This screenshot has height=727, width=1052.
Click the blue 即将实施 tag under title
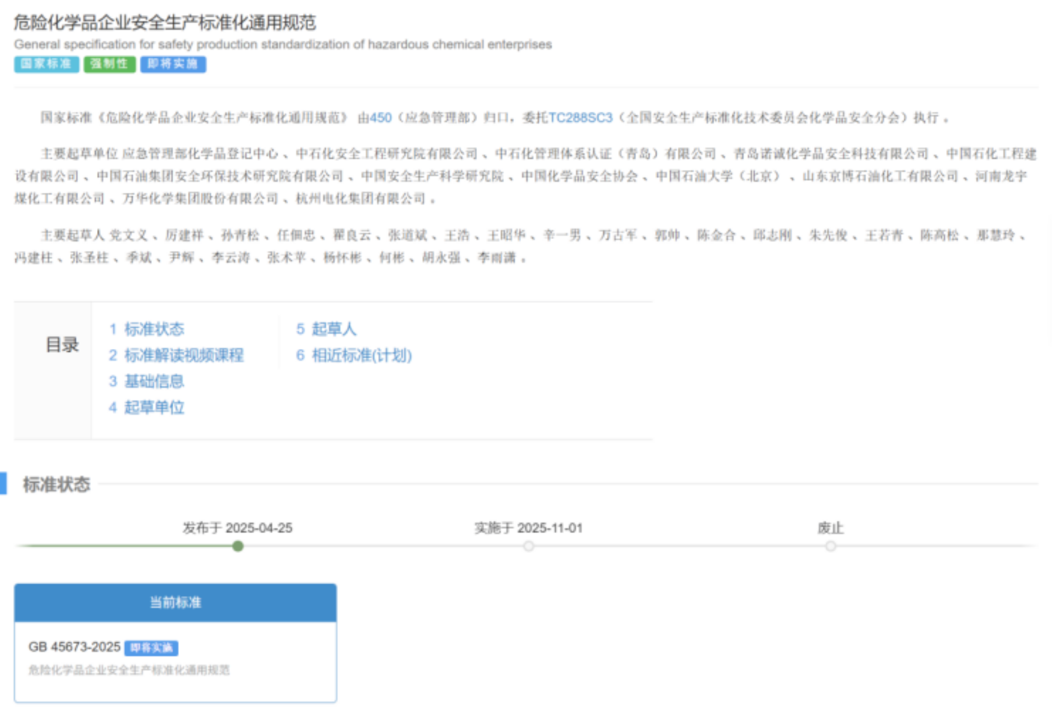point(173,64)
